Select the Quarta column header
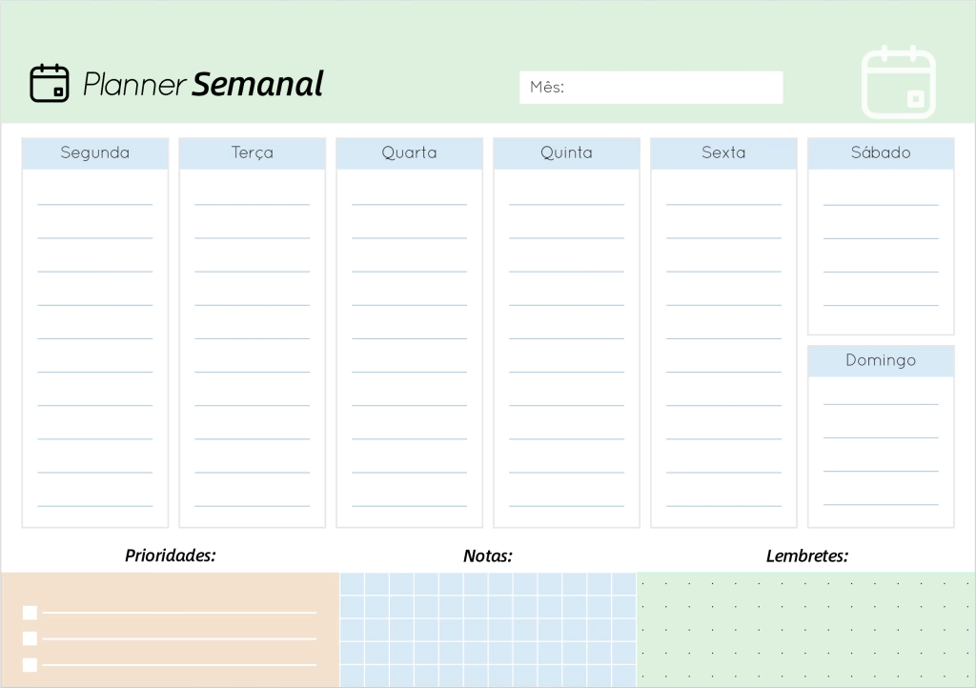The image size is (976, 688). [x=410, y=153]
